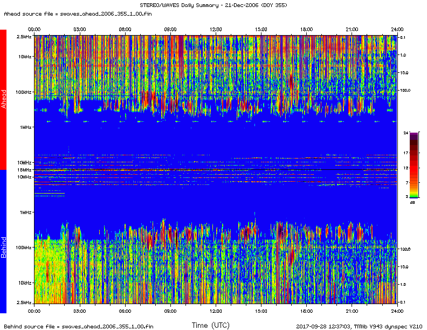The height and width of the screenshot is (330, 427).
Task: Click the Behind panel's 2.5kHz frequency label
Action: click(x=24, y=302)
